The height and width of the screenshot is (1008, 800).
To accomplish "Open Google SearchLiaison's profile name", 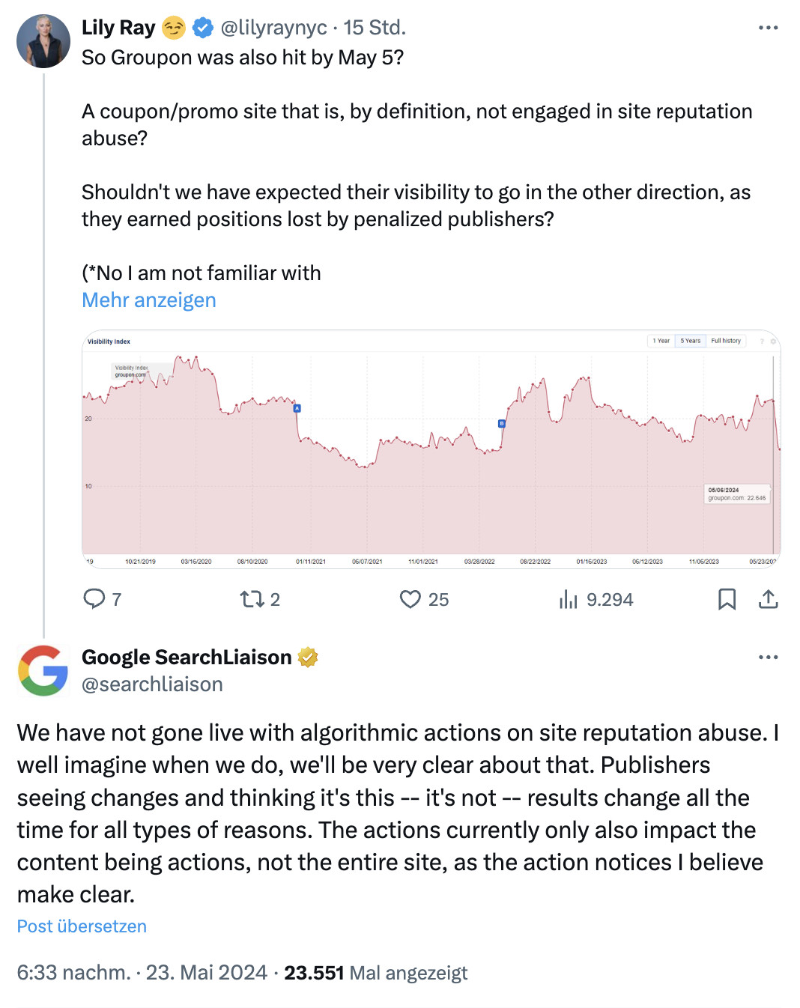I will [187, 657].
